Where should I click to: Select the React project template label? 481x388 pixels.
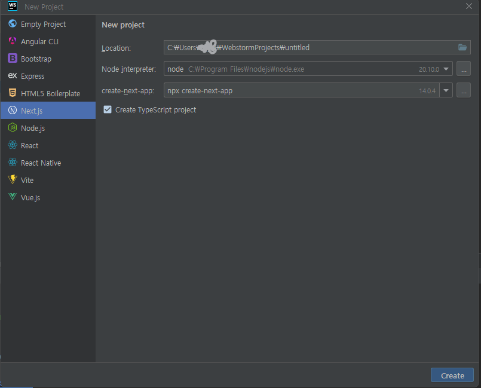30,145
